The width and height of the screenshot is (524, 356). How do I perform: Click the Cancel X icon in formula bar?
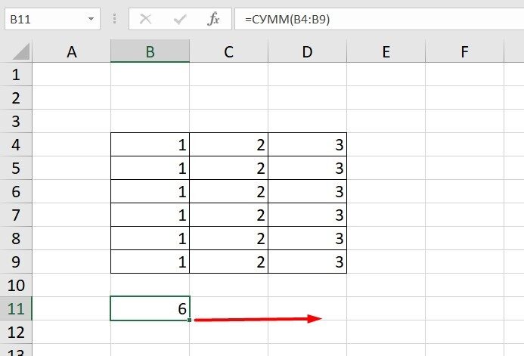click(146, 19)
